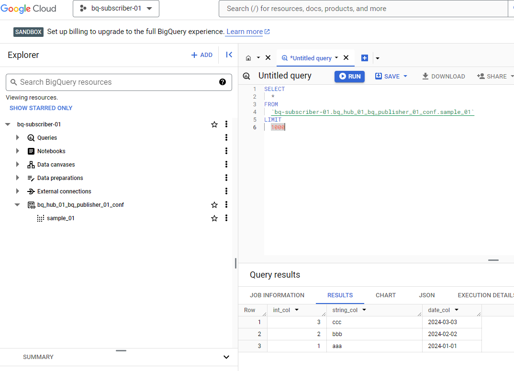Star the bq-subscriber-01 project
This screenshot has width=514, height=371.
pos(214,124)
